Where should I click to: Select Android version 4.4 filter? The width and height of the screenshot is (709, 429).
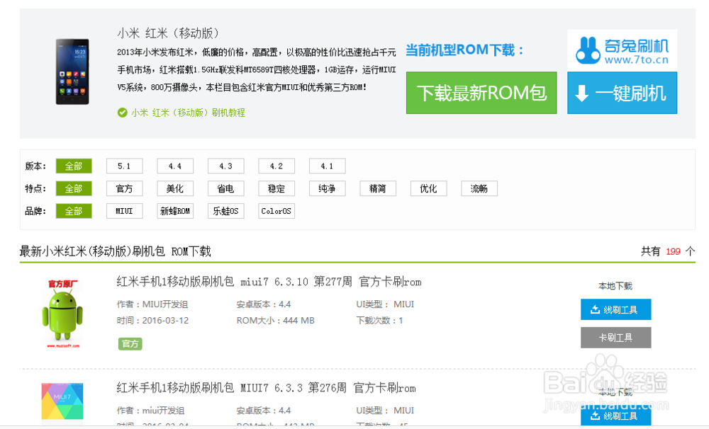[x=175, y=166]
